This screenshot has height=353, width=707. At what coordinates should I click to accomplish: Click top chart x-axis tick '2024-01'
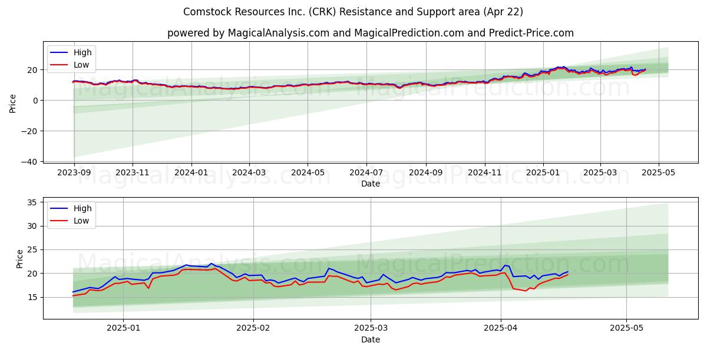191,174
